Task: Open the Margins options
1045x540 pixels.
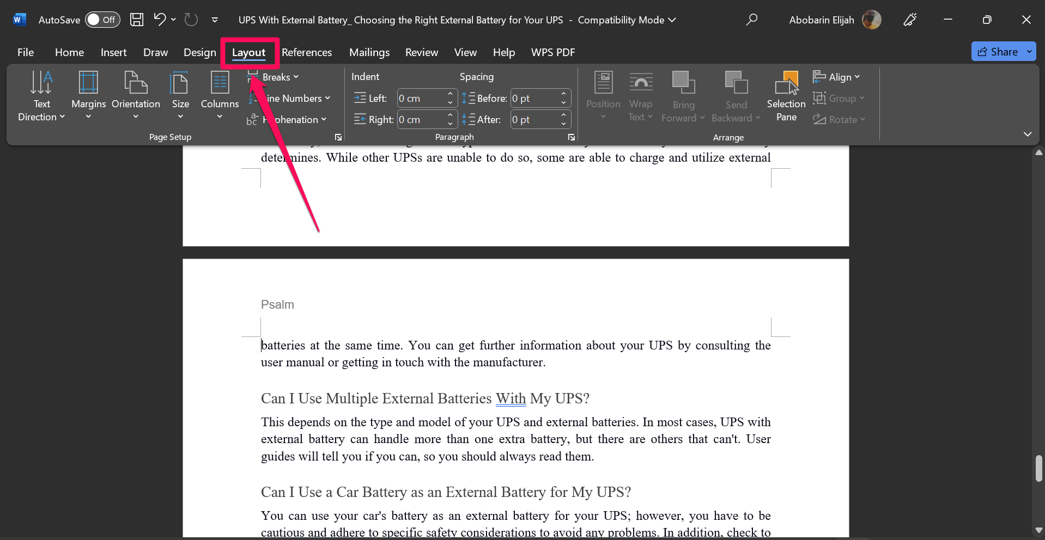Action: pyautogui.click(x=88, y=94)
